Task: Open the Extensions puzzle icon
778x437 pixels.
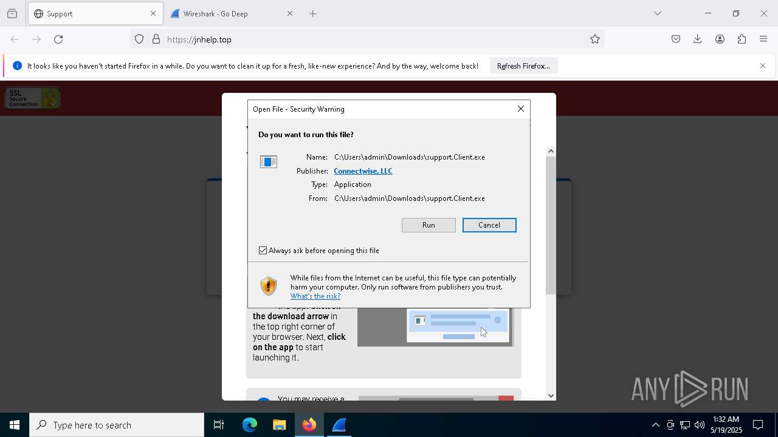Action: pyautogui.click(x=742, y=39)
